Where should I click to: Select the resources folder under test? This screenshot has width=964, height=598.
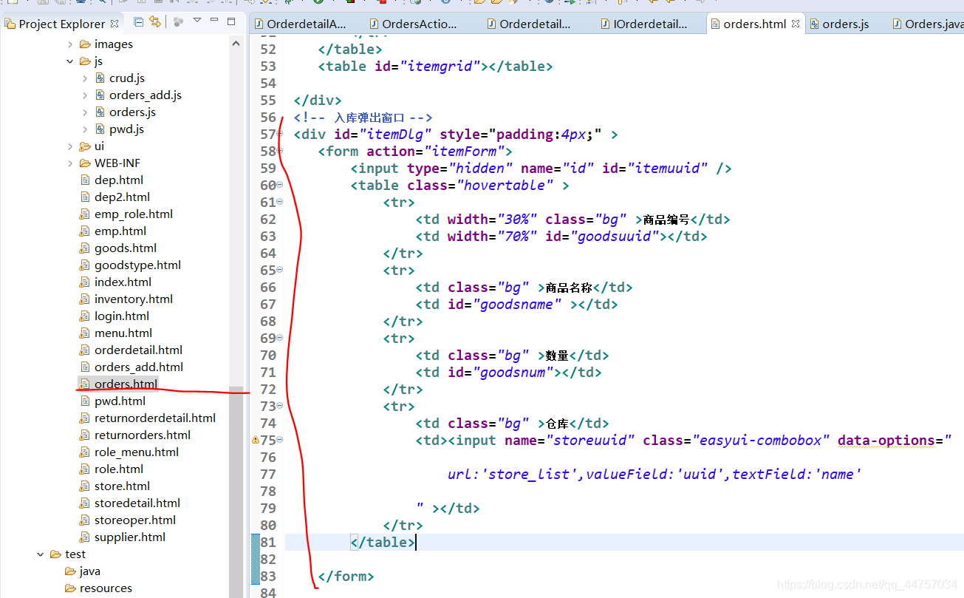point(106,588)
